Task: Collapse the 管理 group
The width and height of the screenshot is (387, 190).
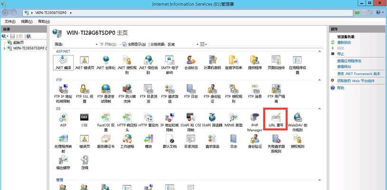Action: tap(320, 180)
